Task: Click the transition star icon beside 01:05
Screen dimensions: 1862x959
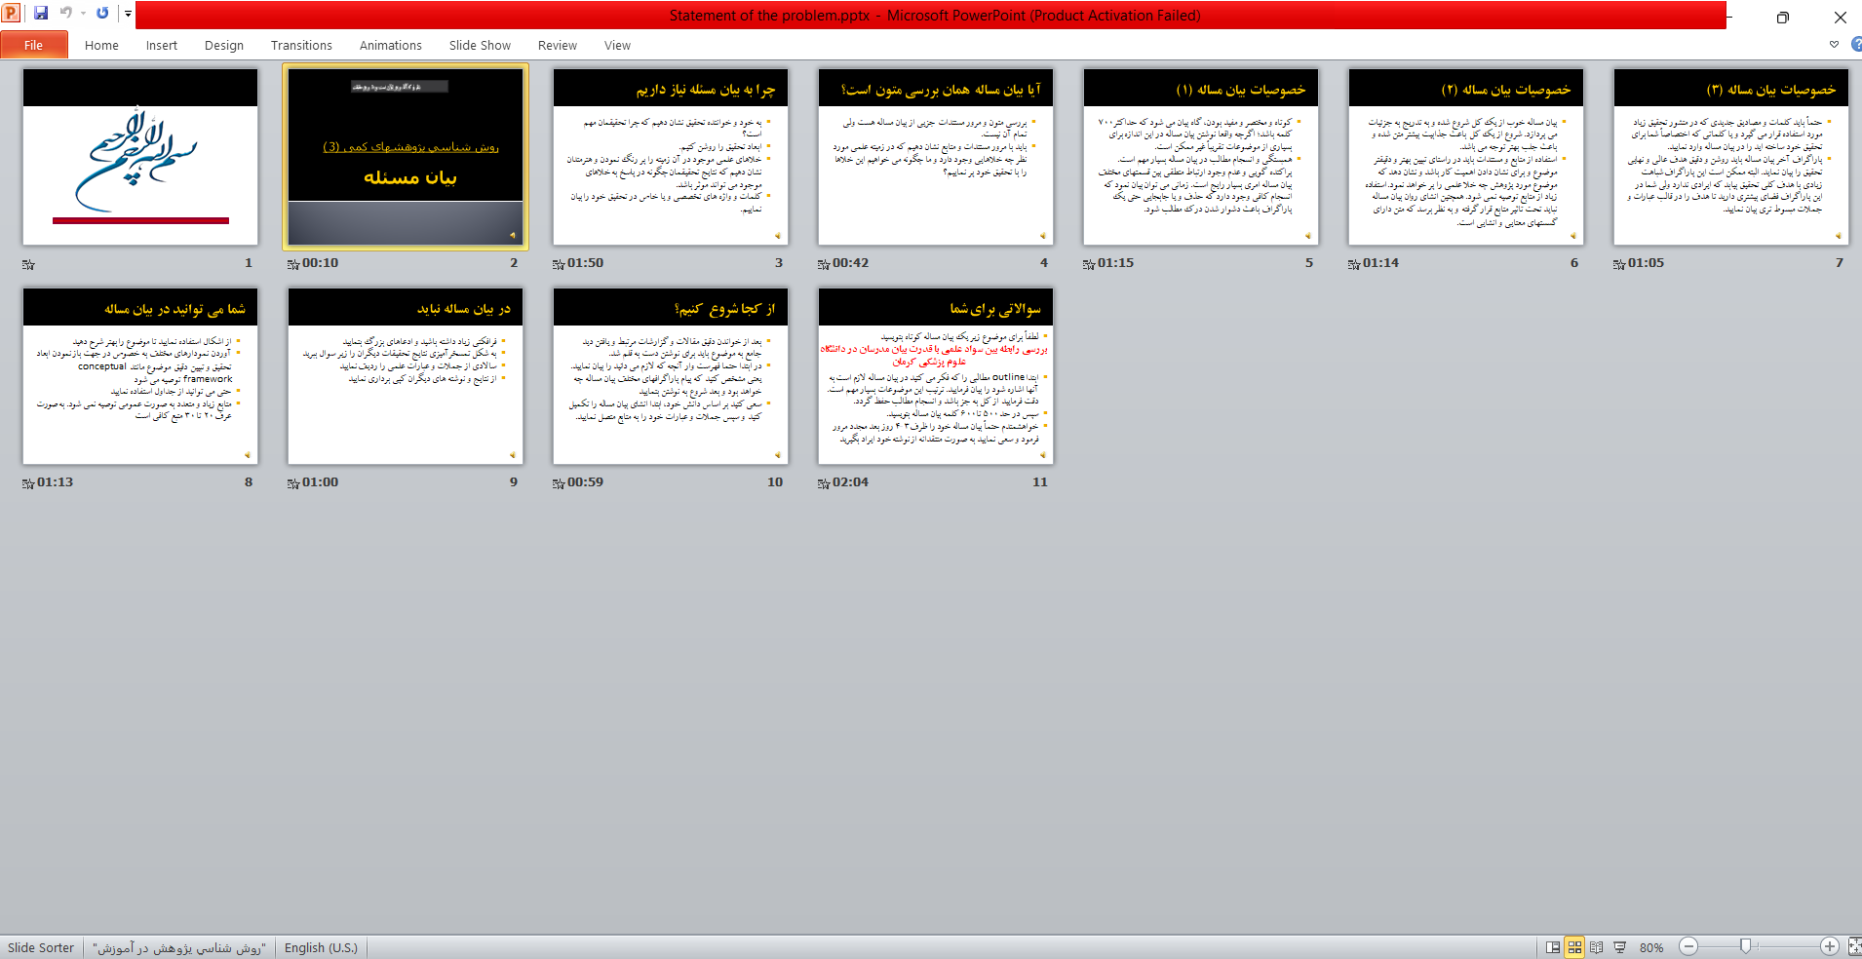Action: 1619,264
